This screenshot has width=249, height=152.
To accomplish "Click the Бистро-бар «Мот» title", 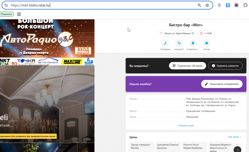I will click(186, 25).
